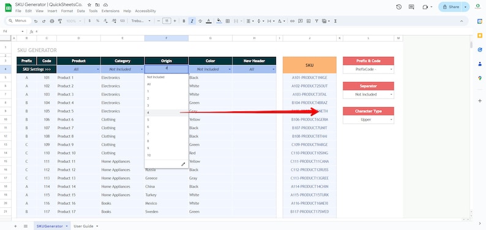The height and width of the screenshot is (230, 486).
Task: Open text rotation dropdown
Action: [x=281, y=21]
